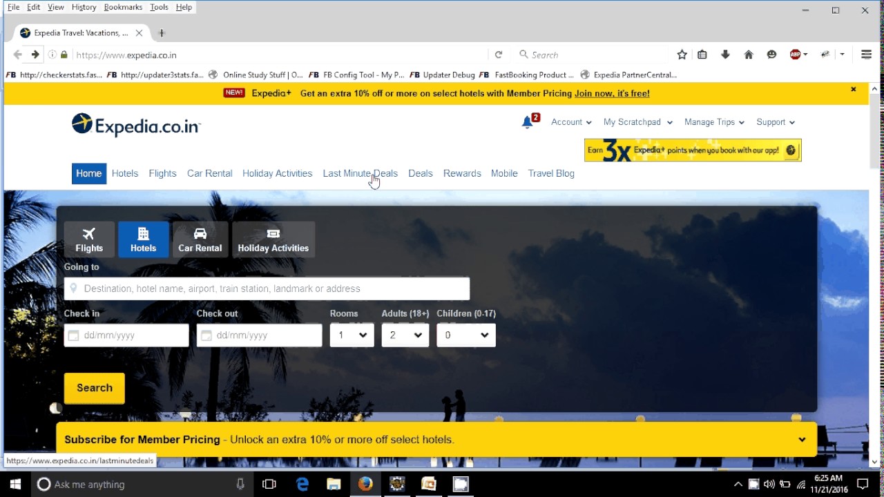Click the Going to destination field
Image resolution: width=884 pixels, height=497 pixels.
coord(267,289)
